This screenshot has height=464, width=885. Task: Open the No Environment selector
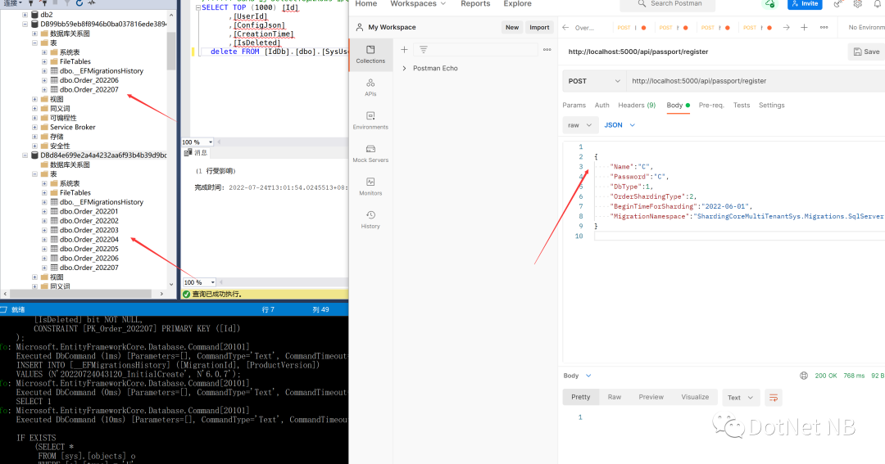pos(866,27)
